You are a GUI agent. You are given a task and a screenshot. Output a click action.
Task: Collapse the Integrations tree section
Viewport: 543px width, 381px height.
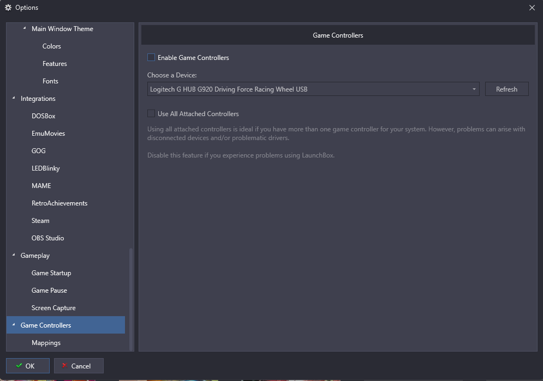point(14,99)
